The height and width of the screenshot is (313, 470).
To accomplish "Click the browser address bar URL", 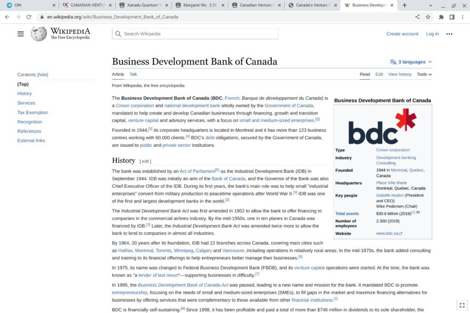I will (113, 17).
